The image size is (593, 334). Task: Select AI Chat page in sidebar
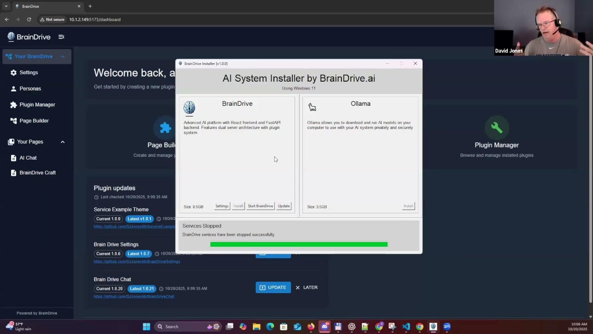tap(28, 158)
